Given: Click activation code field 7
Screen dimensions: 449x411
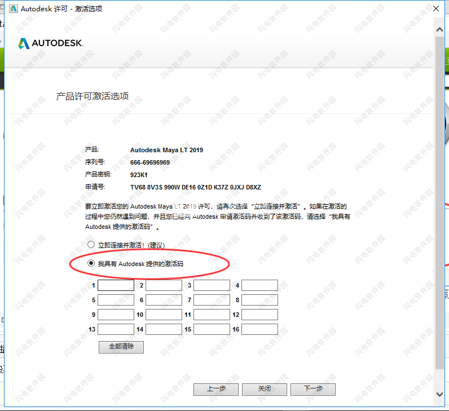Looking at the screenshot, I should point(212,300).
